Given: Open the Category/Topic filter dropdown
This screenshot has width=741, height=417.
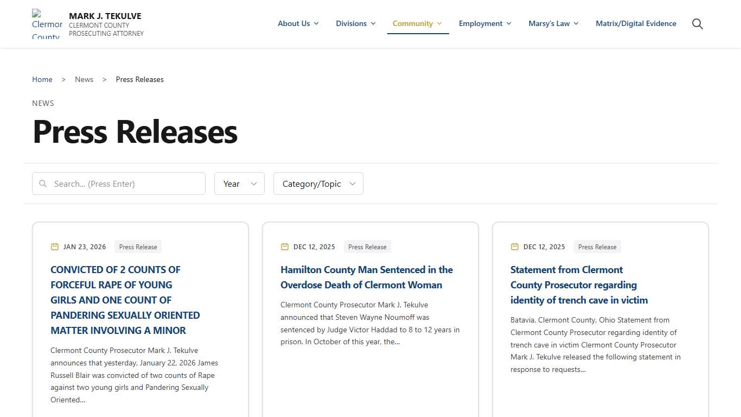Looking at the screenshot, I should pyautogui.click(x=318, y=184).
